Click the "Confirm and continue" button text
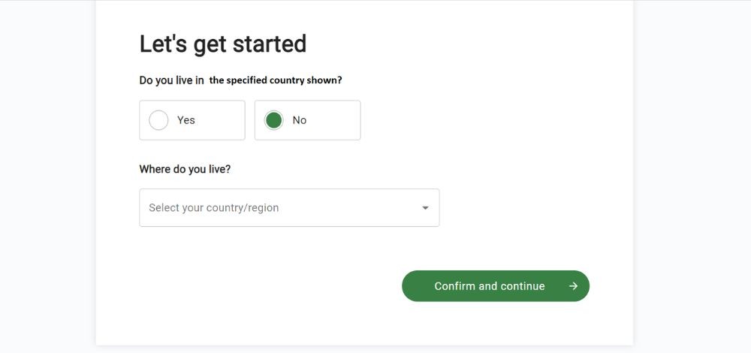Screen dimensions: 751x353 tap(490, 286)
